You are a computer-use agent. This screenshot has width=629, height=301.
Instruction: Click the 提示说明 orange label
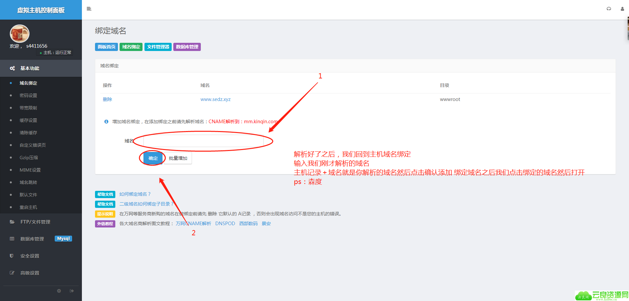[x=105, y=214]
